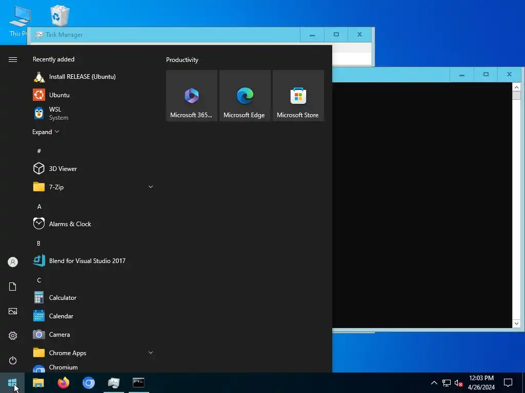Open clock and date flyout

click(481, 383)
